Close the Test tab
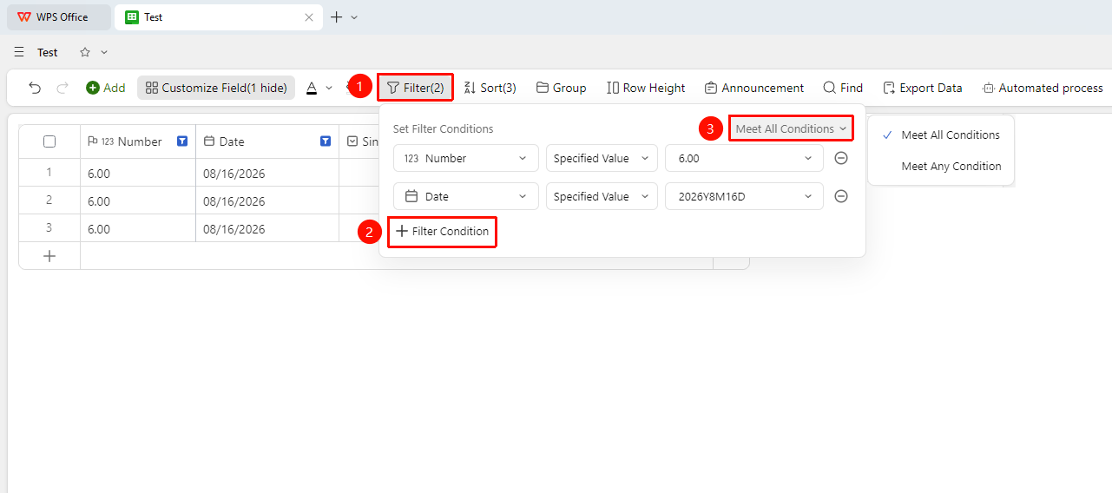This screenshot has height=493, width=1112. point(309,17)
